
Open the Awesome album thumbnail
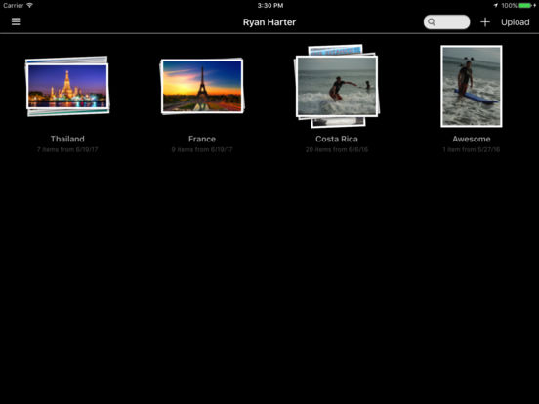tap(472, 86)
